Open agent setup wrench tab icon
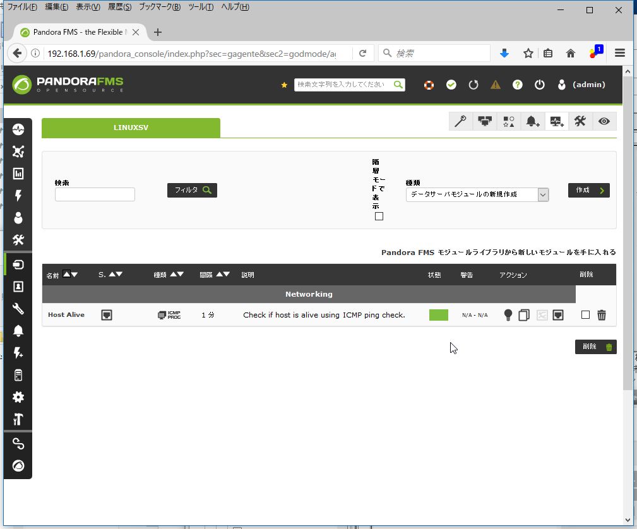Screen dimensions: 637x529 click(x=461, y=121)
